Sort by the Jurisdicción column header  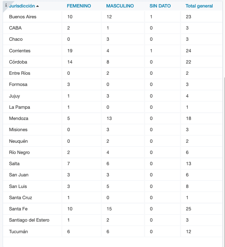tap(22, 6)
